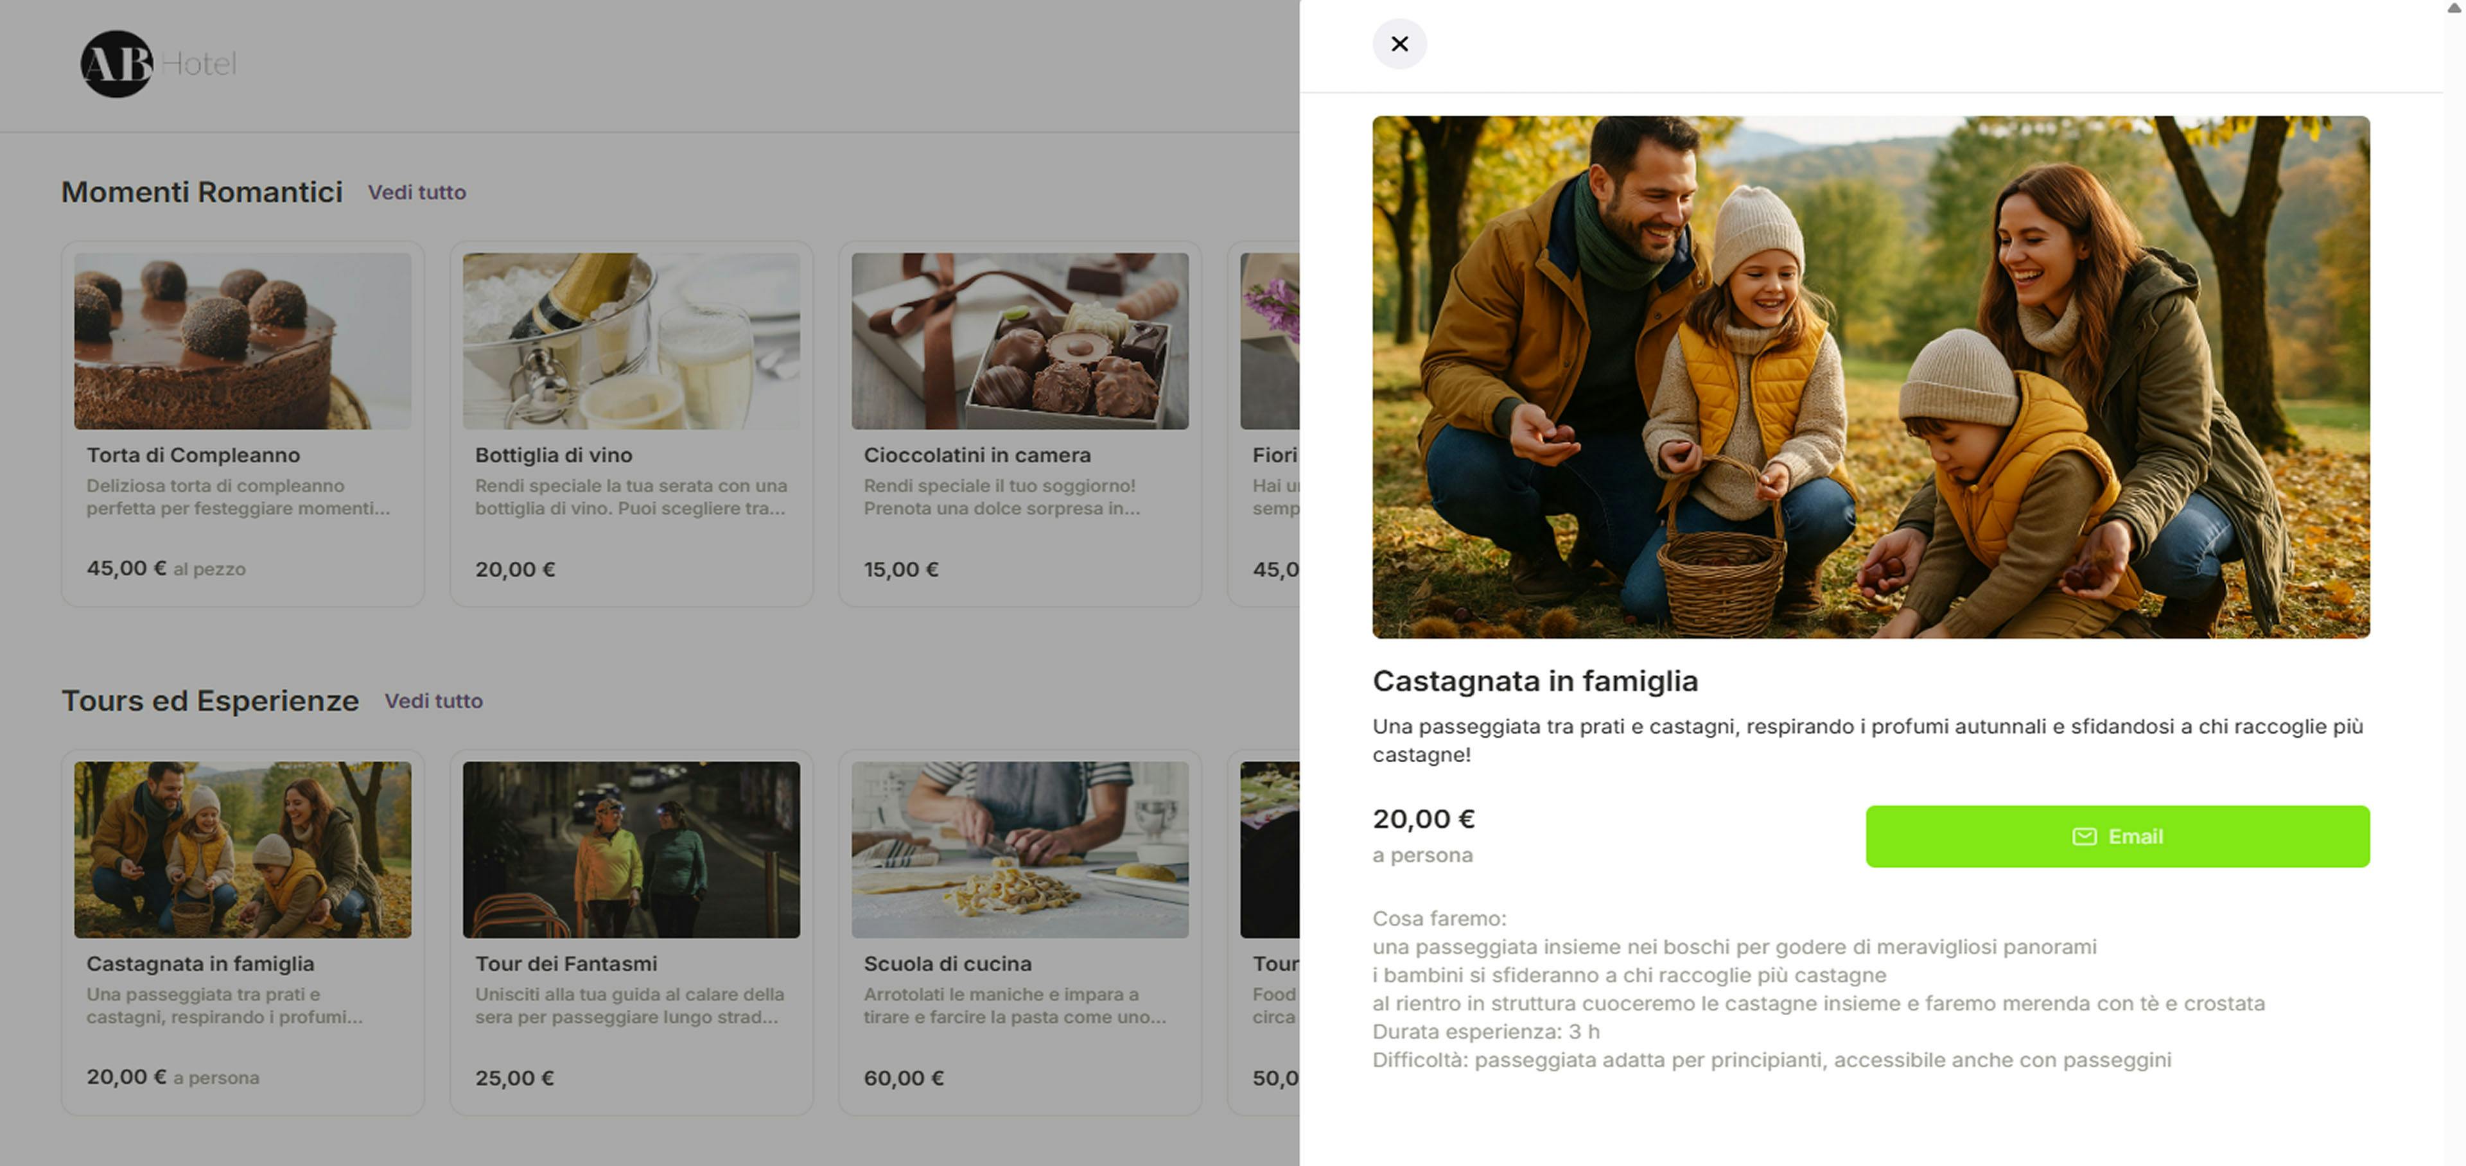Click the green Email button

2117,836
